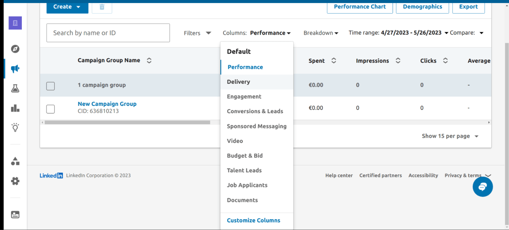Select the '1 campaign group' summary checkbox
509x230 pixels.
50,86
